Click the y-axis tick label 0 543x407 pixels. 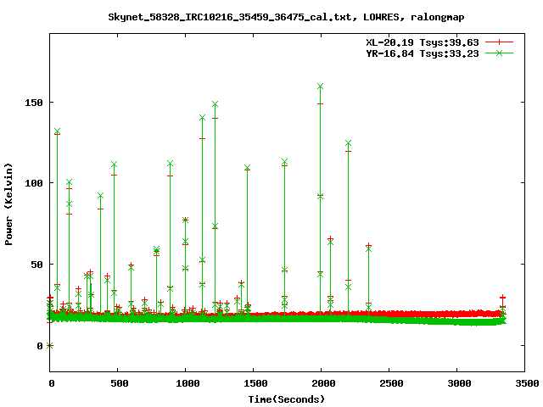click(x=40, y=346)
